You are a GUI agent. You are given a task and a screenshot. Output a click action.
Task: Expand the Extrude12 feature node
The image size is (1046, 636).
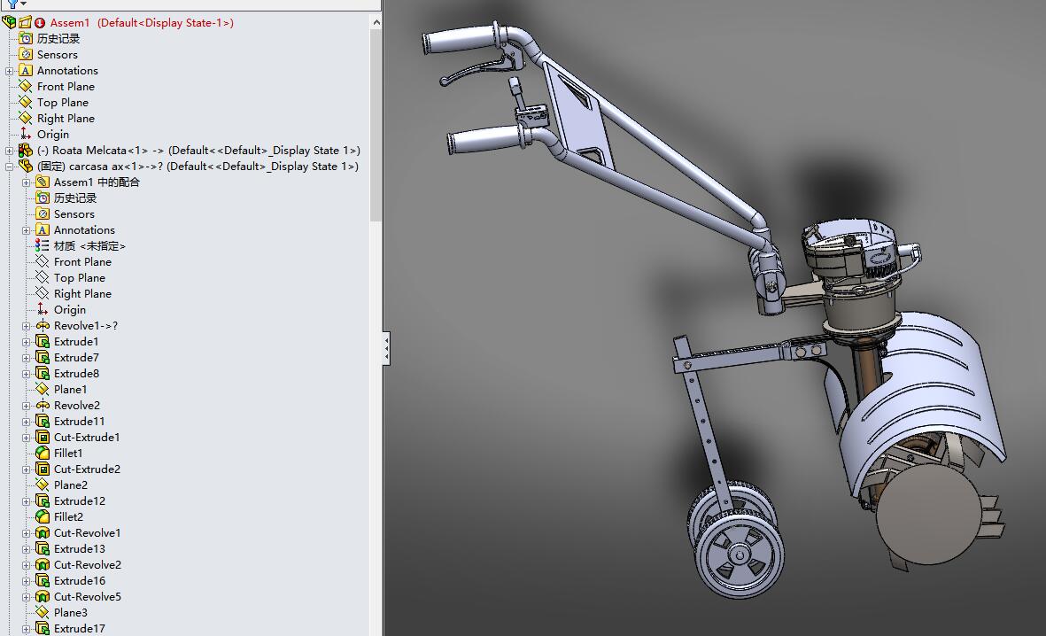point(26,502)
